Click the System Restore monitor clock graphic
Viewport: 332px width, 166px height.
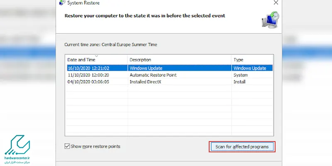point(271,20)
